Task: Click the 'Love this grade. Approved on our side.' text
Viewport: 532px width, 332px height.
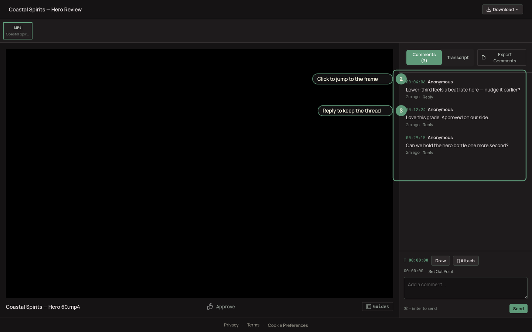Action: (x=447, y=117)
